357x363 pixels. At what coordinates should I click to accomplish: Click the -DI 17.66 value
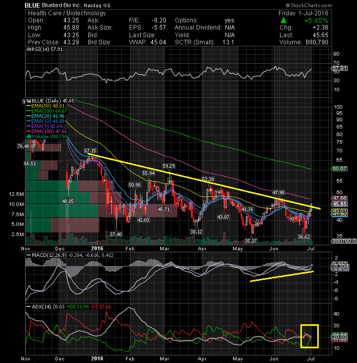100,307
